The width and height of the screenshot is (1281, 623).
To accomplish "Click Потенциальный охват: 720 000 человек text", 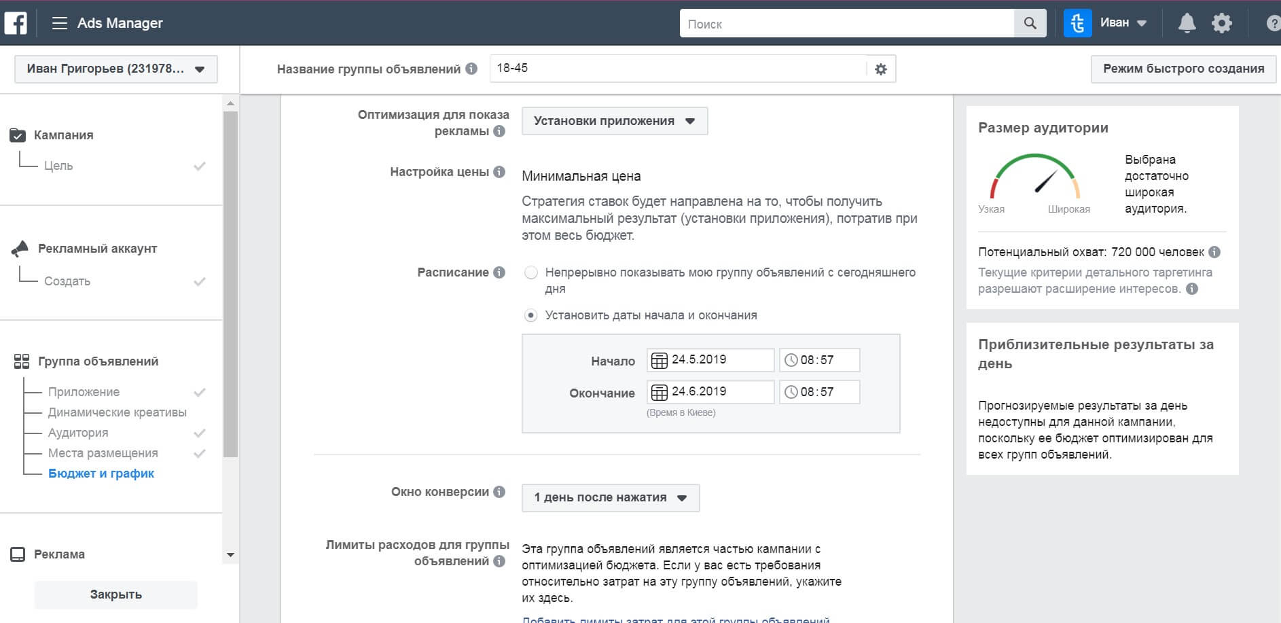I will click(x=1091, y=252).
